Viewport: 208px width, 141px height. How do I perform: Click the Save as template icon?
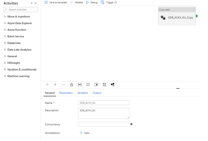(x=46, y=2)
